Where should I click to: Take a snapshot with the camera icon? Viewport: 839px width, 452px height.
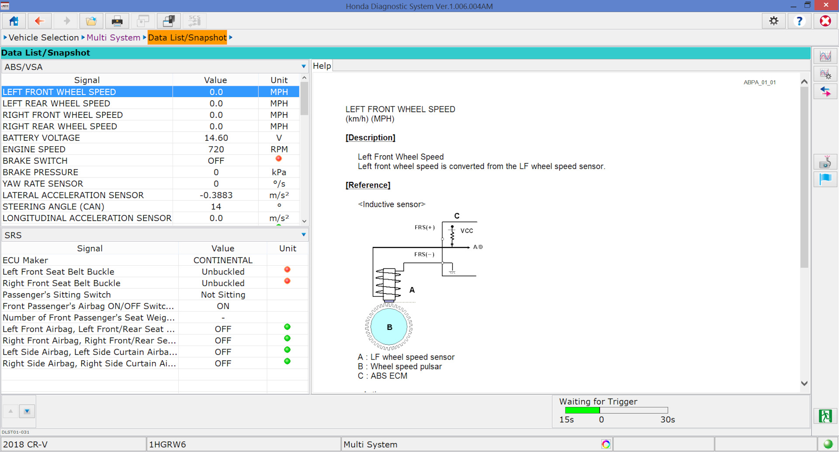(x=825, y=162)
